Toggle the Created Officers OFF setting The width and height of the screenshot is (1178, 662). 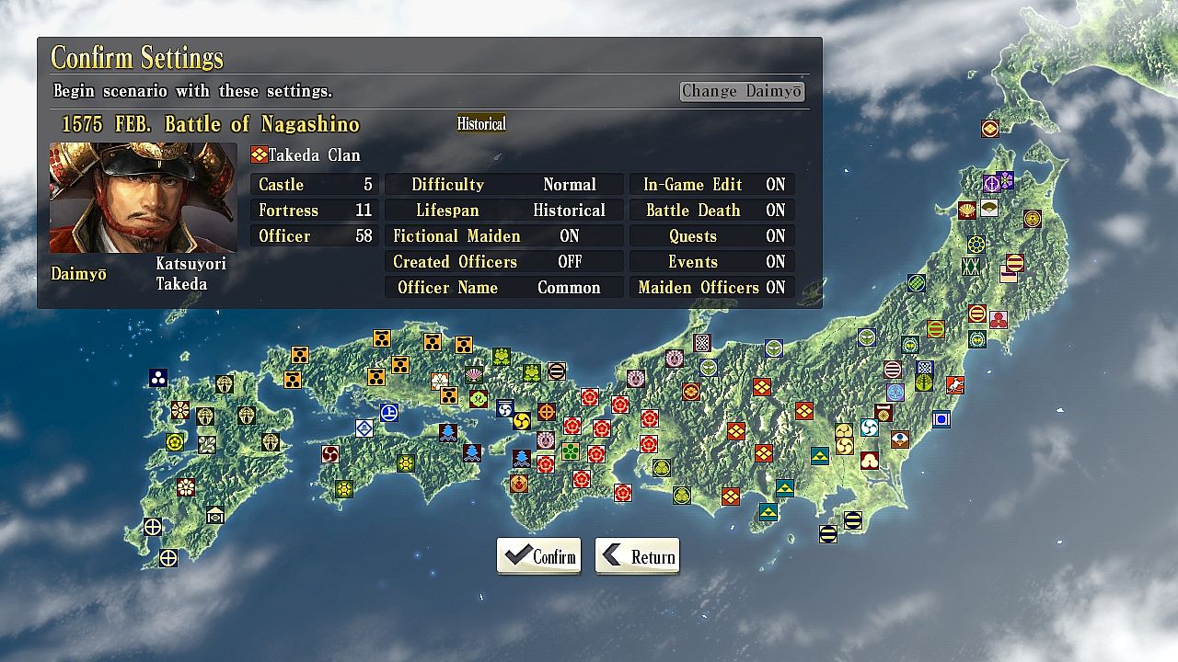[x=503, y=262]
